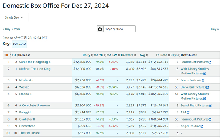Open the Single Day dropdown
223x138 pixels.
tap(14, 17)
